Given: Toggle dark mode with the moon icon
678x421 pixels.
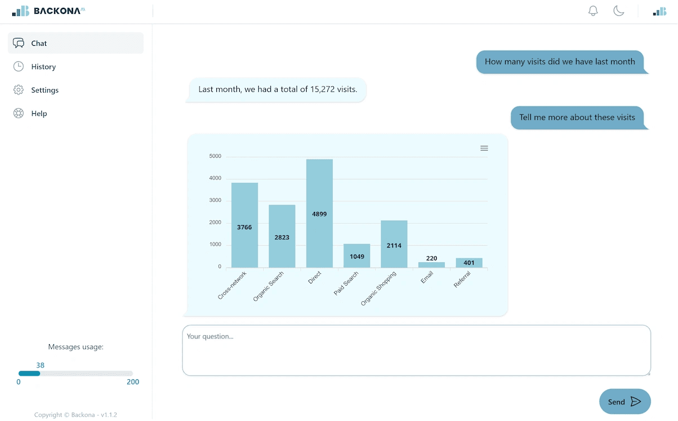Looking at the screenshot, I should (618, 11).
